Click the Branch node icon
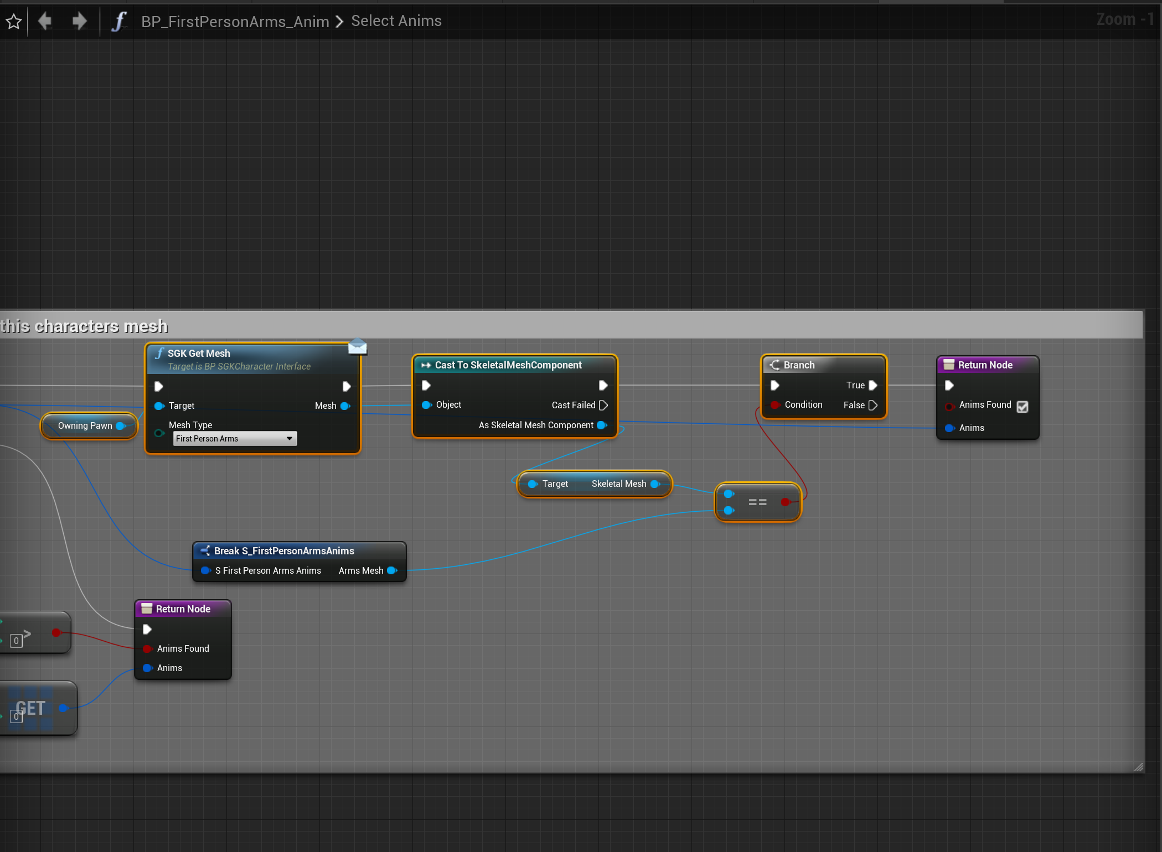This screenshot has width=1162, height=852. pyautogui.click(x=774, y=365)
